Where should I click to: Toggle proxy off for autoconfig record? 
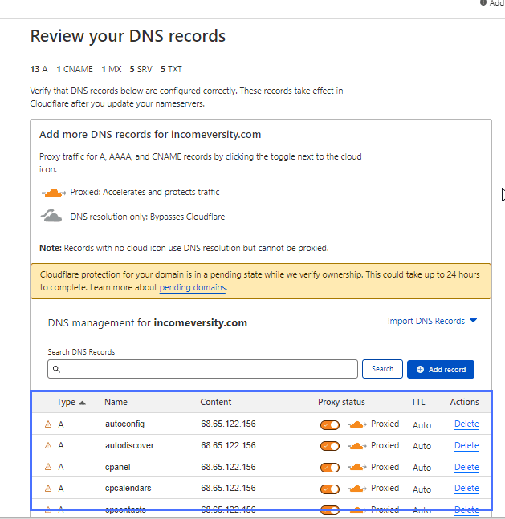tap(330, 424)
